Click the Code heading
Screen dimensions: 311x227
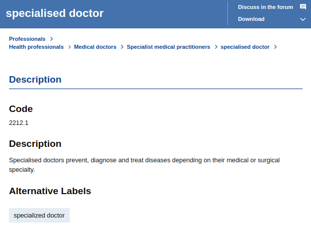pyautogui.click(x=21, y=109)
